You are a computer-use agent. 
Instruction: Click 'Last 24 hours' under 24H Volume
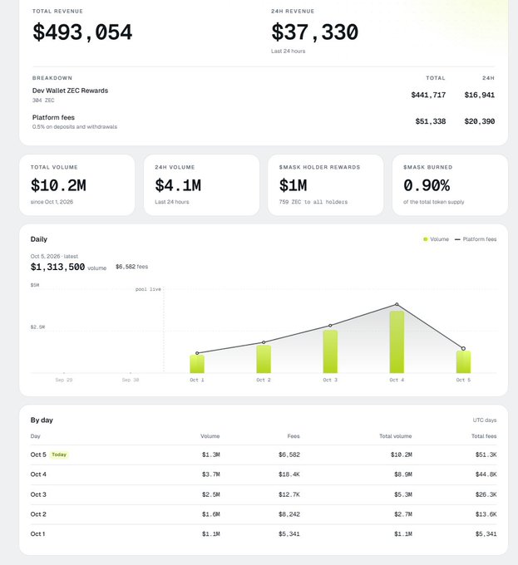tap(172, 202)
